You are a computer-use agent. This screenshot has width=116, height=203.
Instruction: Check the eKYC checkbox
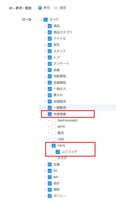[x=54, y=127]
